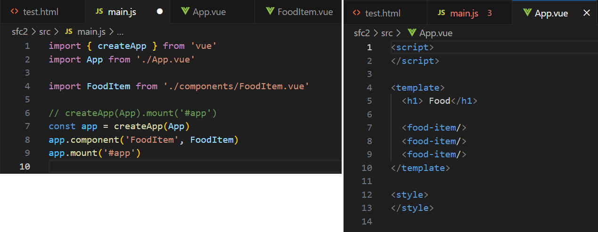This screenshot has width=598, height=232.
Task: Click line number 8 in the main.js gutter
Action: [27, 140]
